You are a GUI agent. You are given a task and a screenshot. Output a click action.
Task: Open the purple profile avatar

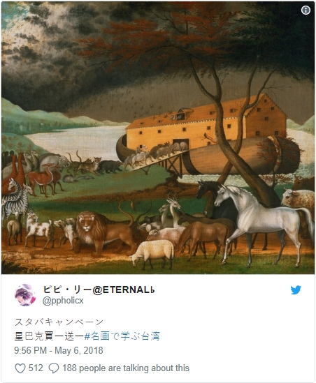25,295
